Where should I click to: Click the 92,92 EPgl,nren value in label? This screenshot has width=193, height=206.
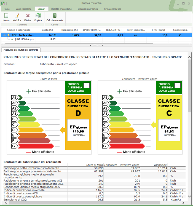pos(169,131)
